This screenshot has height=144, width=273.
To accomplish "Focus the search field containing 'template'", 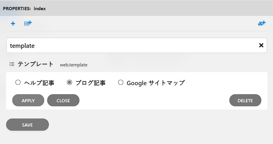I will tap(137, 45).
